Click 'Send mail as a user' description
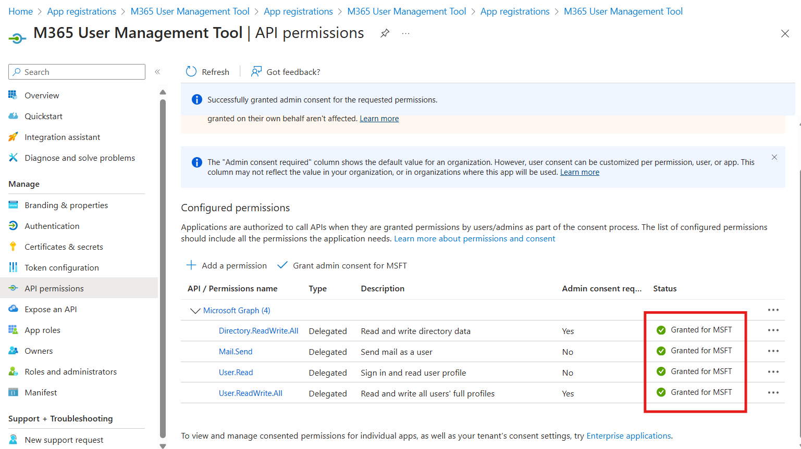 click(397, 352)
